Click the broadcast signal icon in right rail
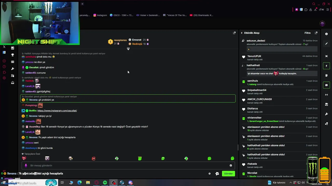The image size is (332, 186). click(x=326, y=95)
